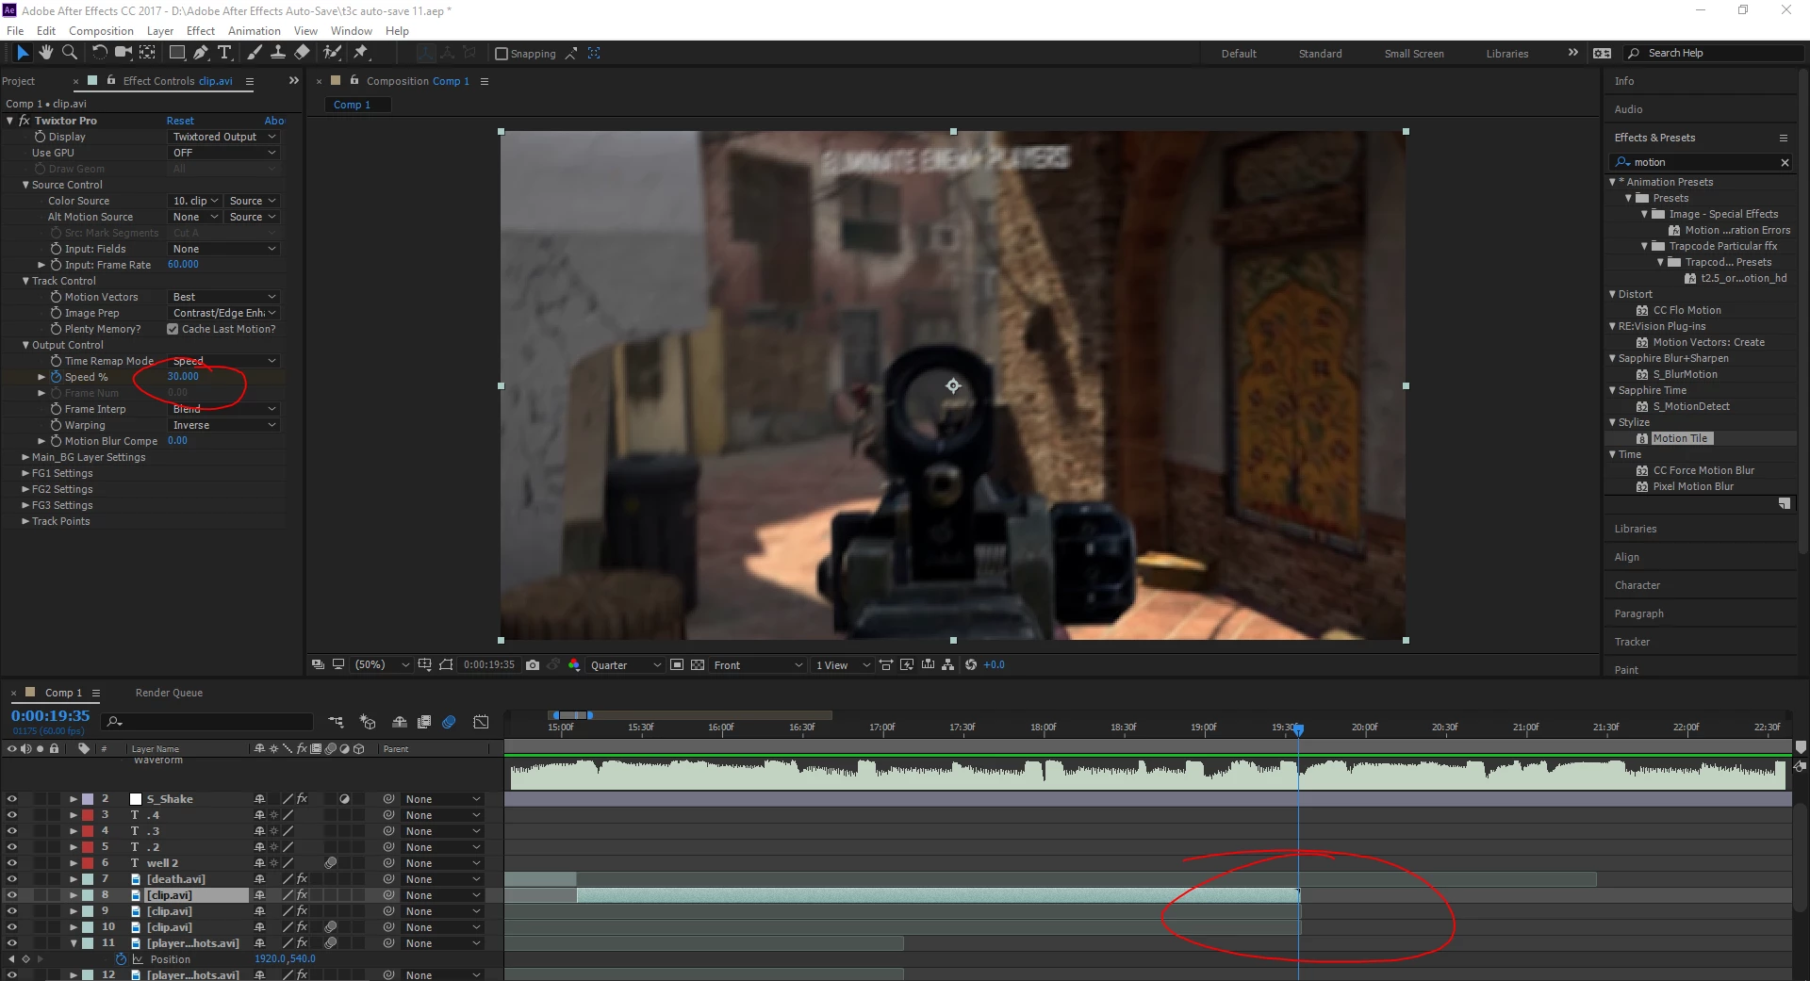
Task: Open the Use GPU dropdown
Action: [x=223, y=153]
